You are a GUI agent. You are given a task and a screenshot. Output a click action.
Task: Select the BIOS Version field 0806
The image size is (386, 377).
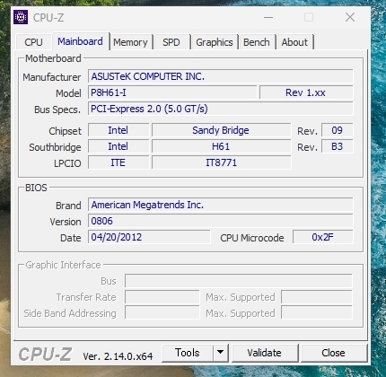click(x=221, y=221)
